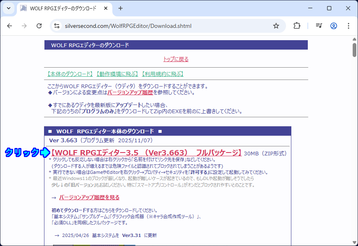The height and width of the screenshot is (246, 358).
Task: Bookmark this page with the star icon
Action: point(276,26)
